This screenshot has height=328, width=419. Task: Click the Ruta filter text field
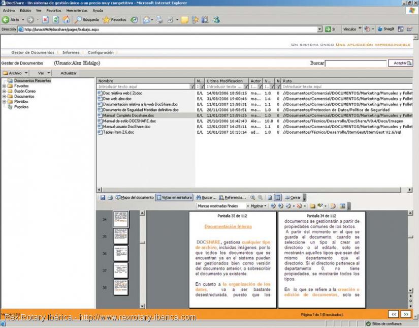[x=347, y=86]
